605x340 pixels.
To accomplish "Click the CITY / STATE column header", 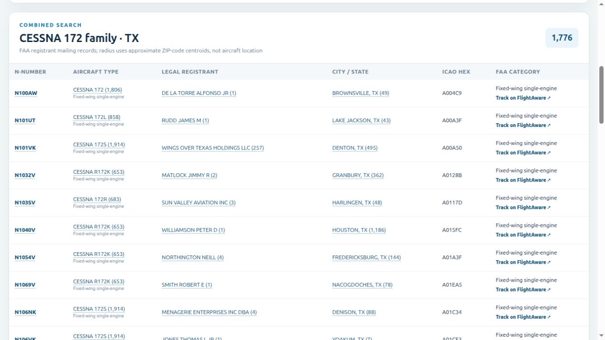I will point(351,72).
